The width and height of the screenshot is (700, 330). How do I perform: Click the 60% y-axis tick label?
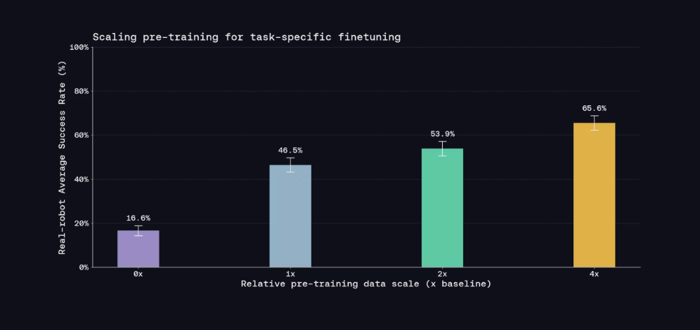82,135
